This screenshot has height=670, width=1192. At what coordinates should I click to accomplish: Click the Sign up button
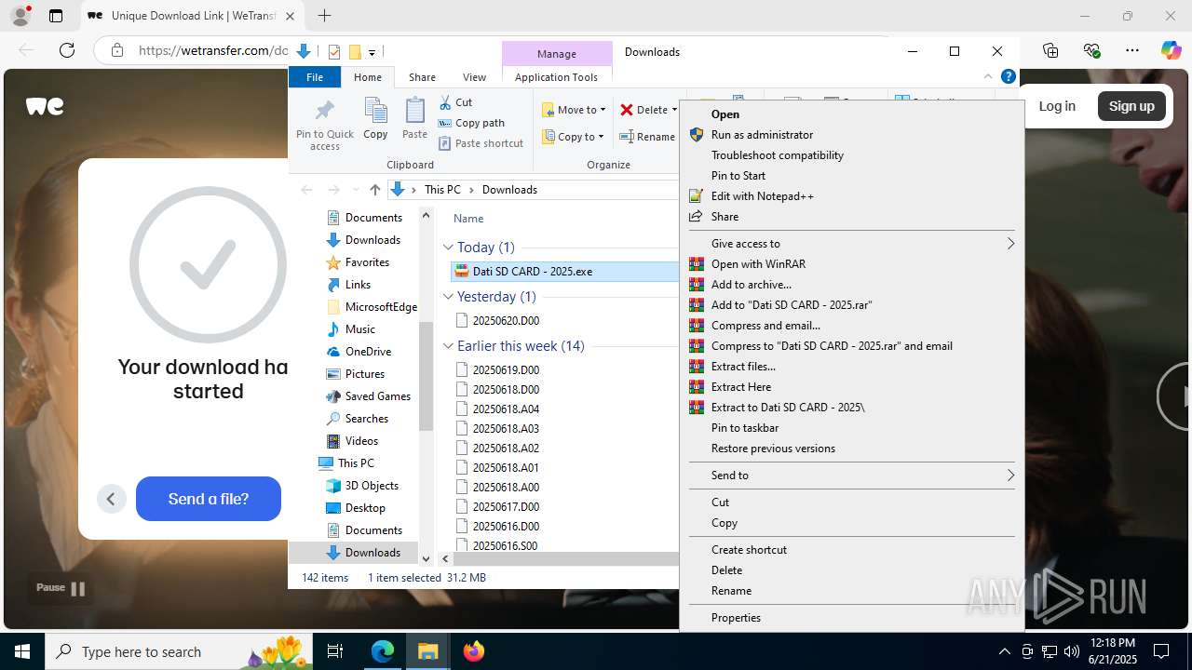point(1131,106)
